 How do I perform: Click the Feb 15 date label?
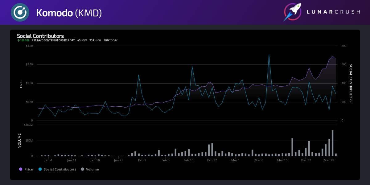189,160
